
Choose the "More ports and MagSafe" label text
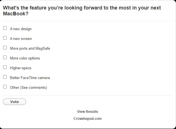pyautogui.click(x=30, y=49)
